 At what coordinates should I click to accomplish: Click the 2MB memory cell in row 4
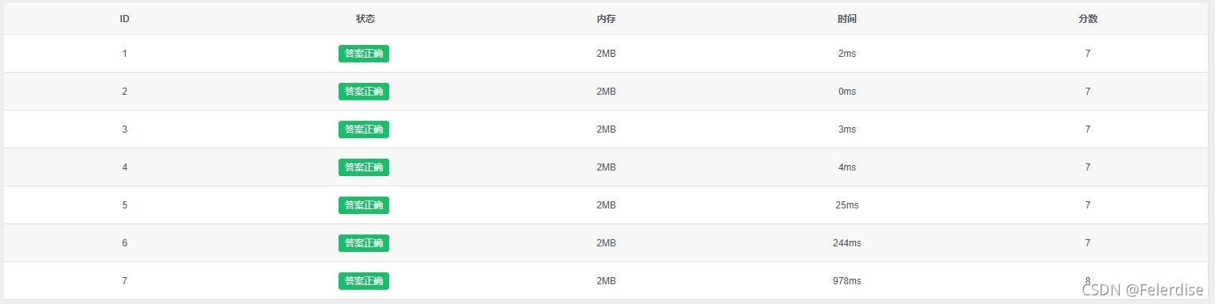(x=606, y=167)
